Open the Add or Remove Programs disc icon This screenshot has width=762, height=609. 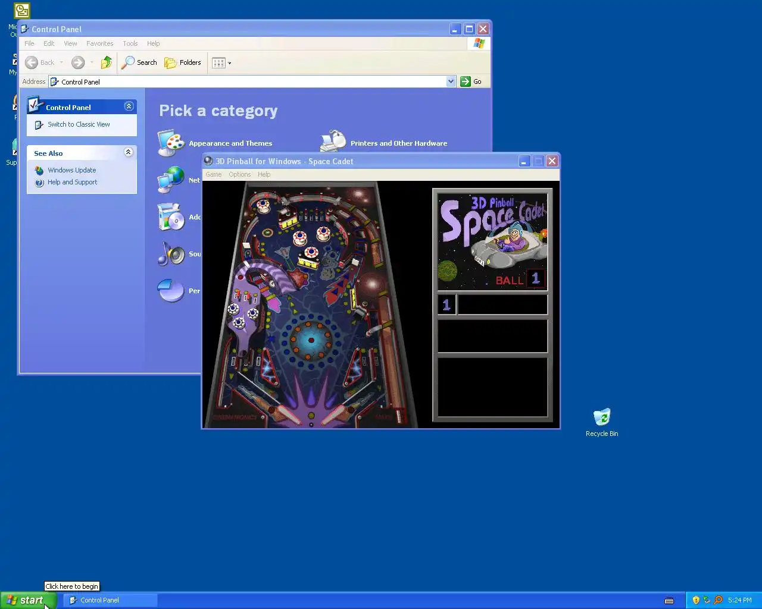click(x=171, y=216)
